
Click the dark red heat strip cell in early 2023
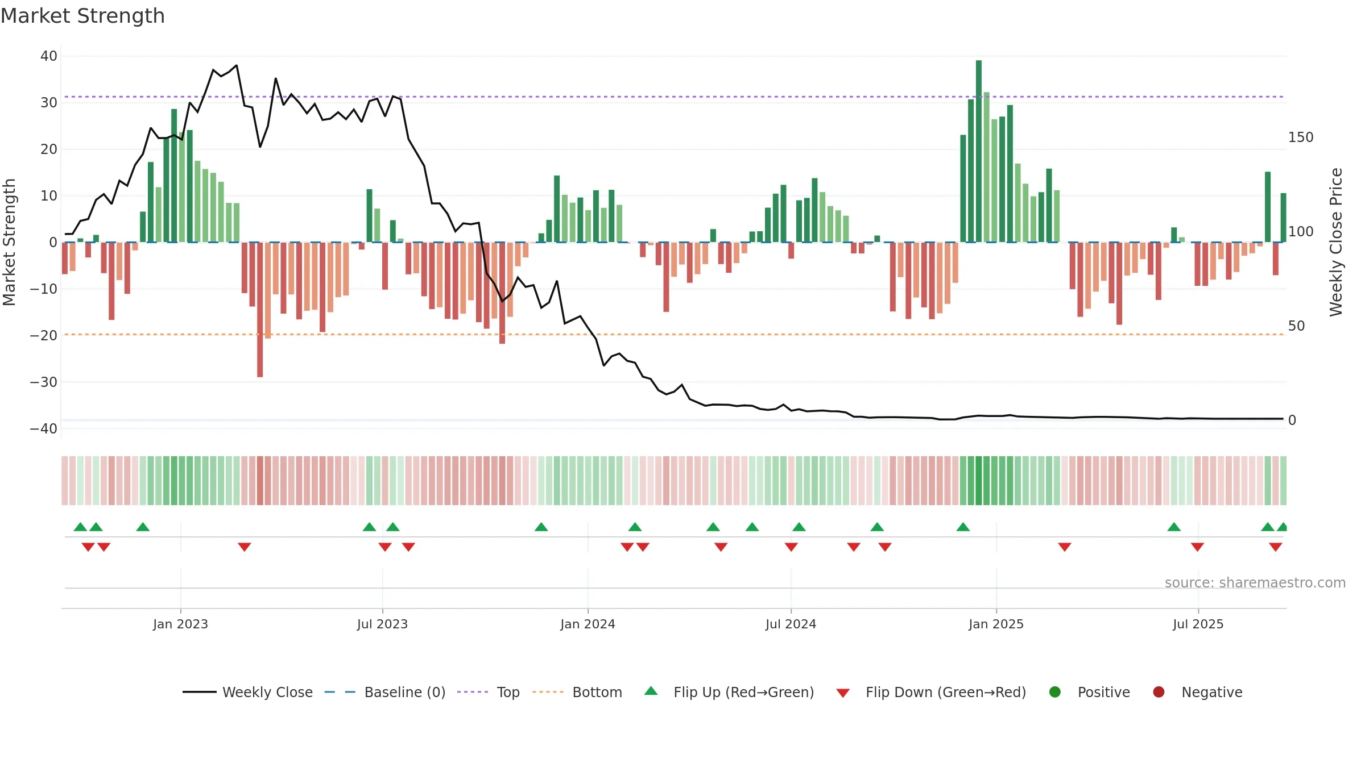tap(260, 481)
